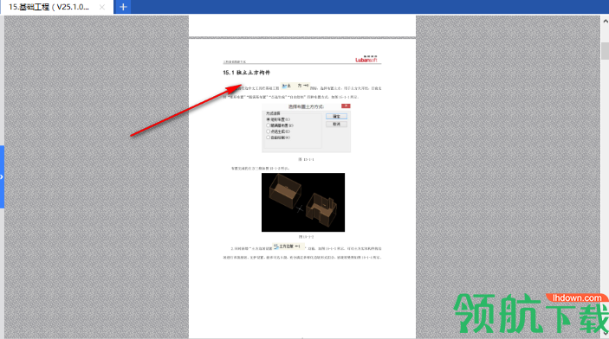Click the heading 15.1 独立土方构件

[x=246, y=73]
